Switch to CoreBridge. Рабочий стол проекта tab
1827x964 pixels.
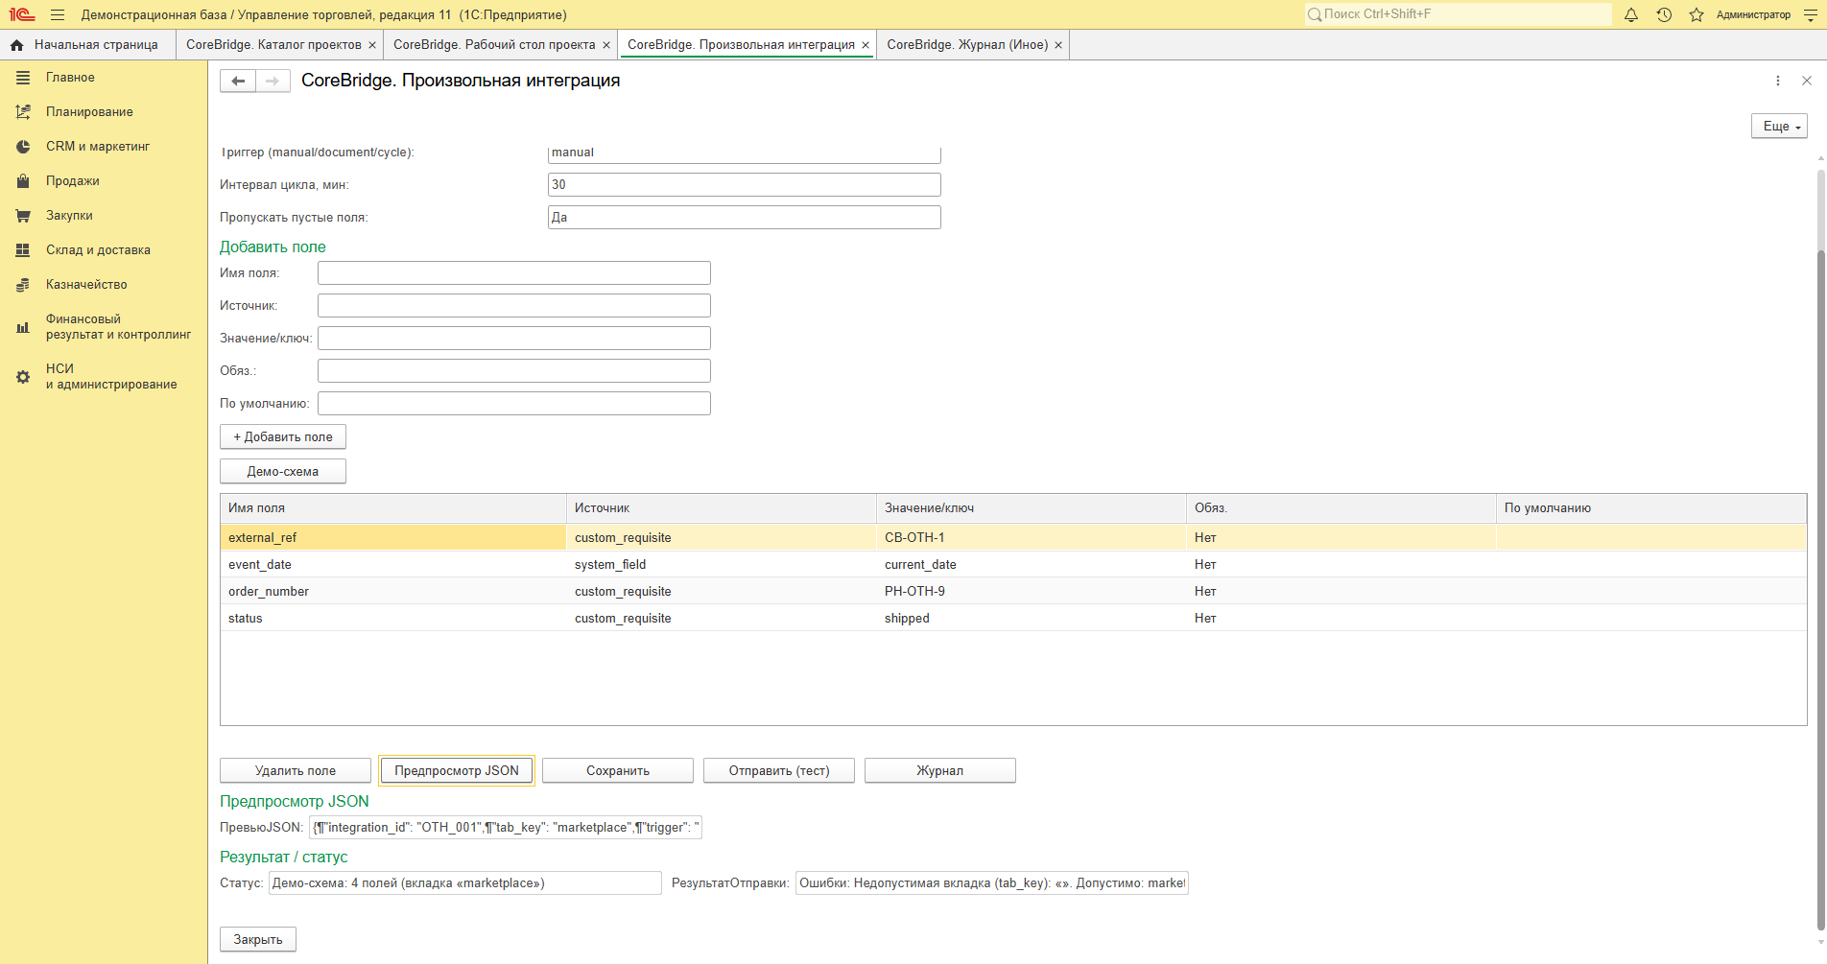[x=494, y=45]
